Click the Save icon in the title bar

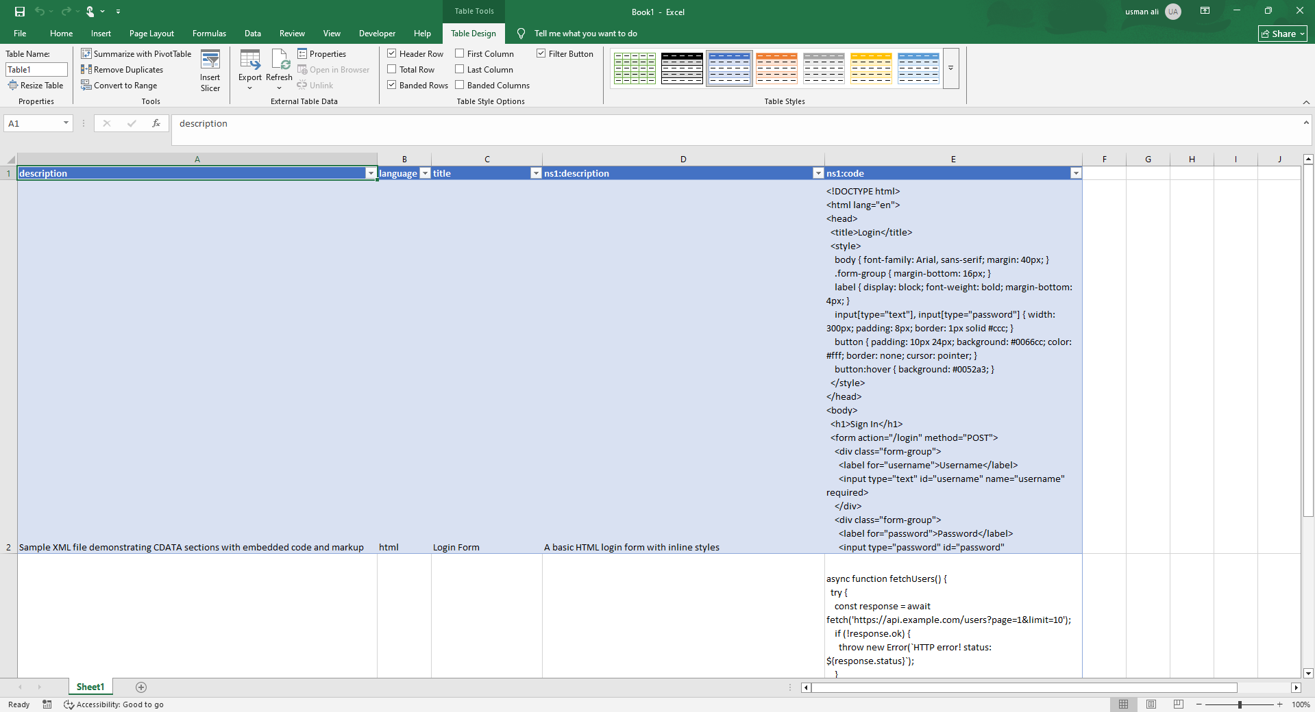[20, 12]
